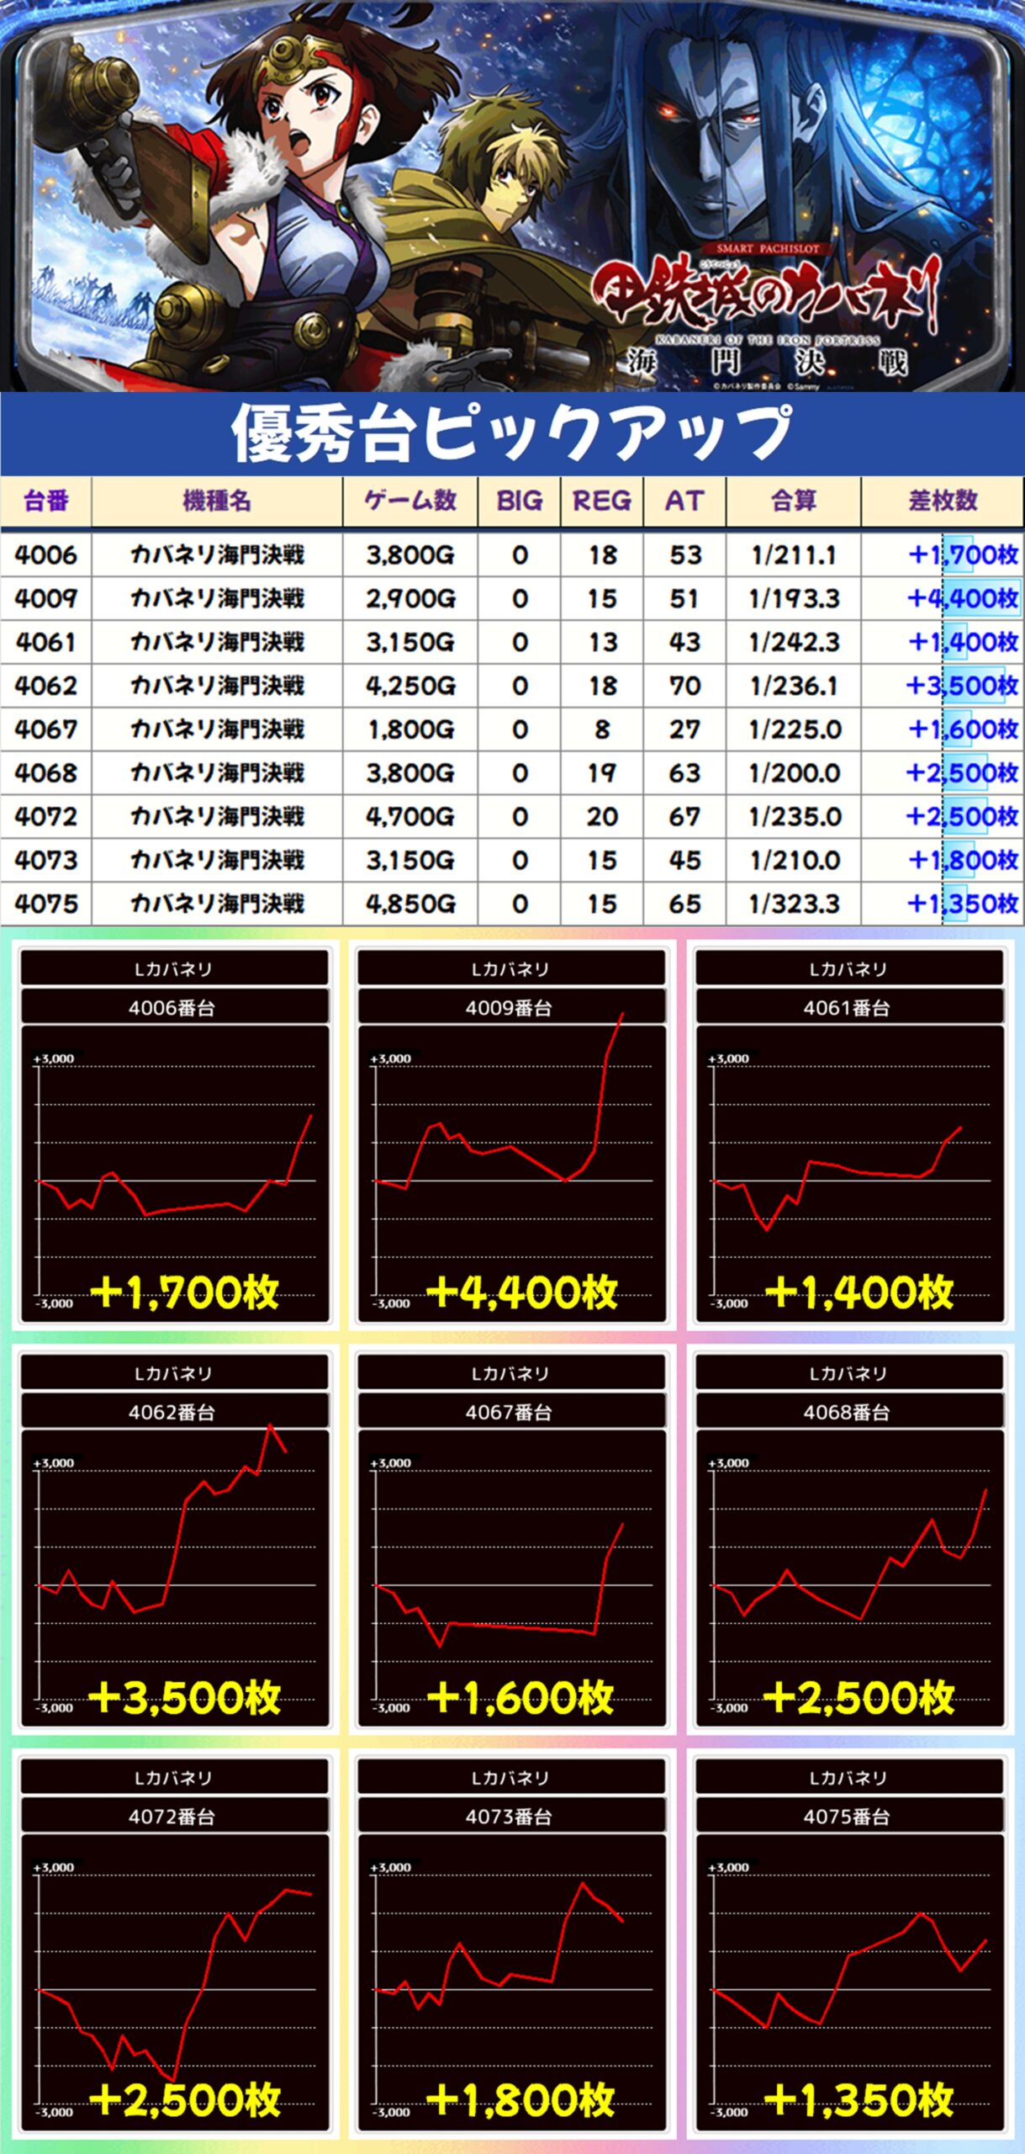
Task: Select the 差枚数 column header
Action: 943,501
